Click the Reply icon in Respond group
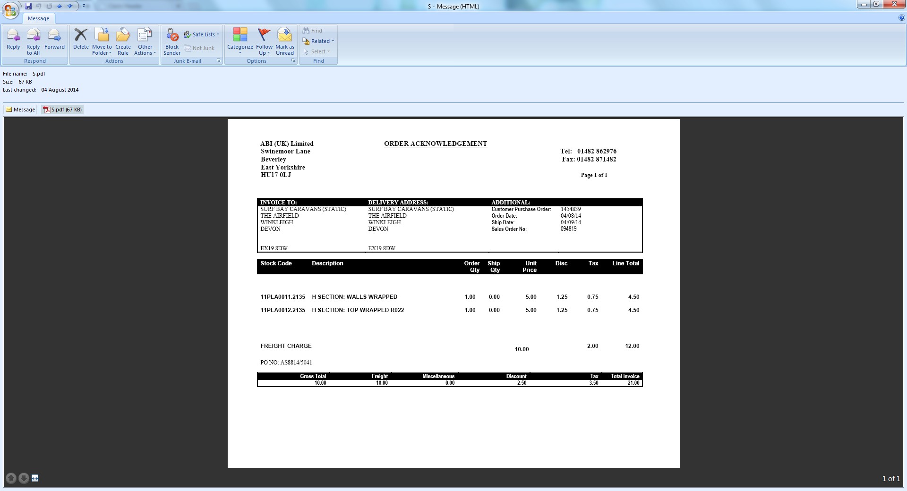 click(x=13, y=36)
